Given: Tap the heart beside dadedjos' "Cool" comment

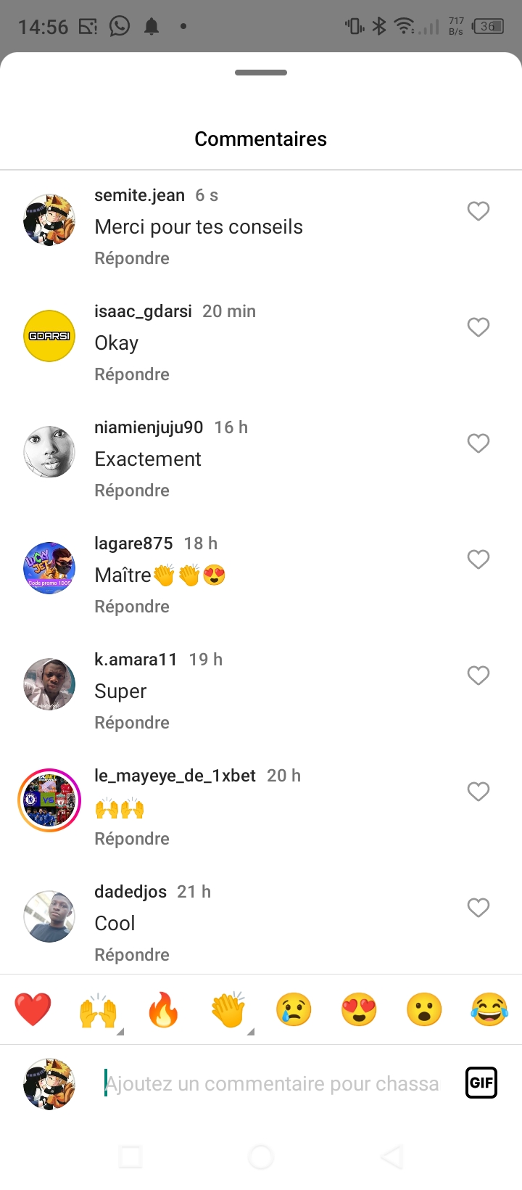Looking at the screenshot, I should pos(478,908).
